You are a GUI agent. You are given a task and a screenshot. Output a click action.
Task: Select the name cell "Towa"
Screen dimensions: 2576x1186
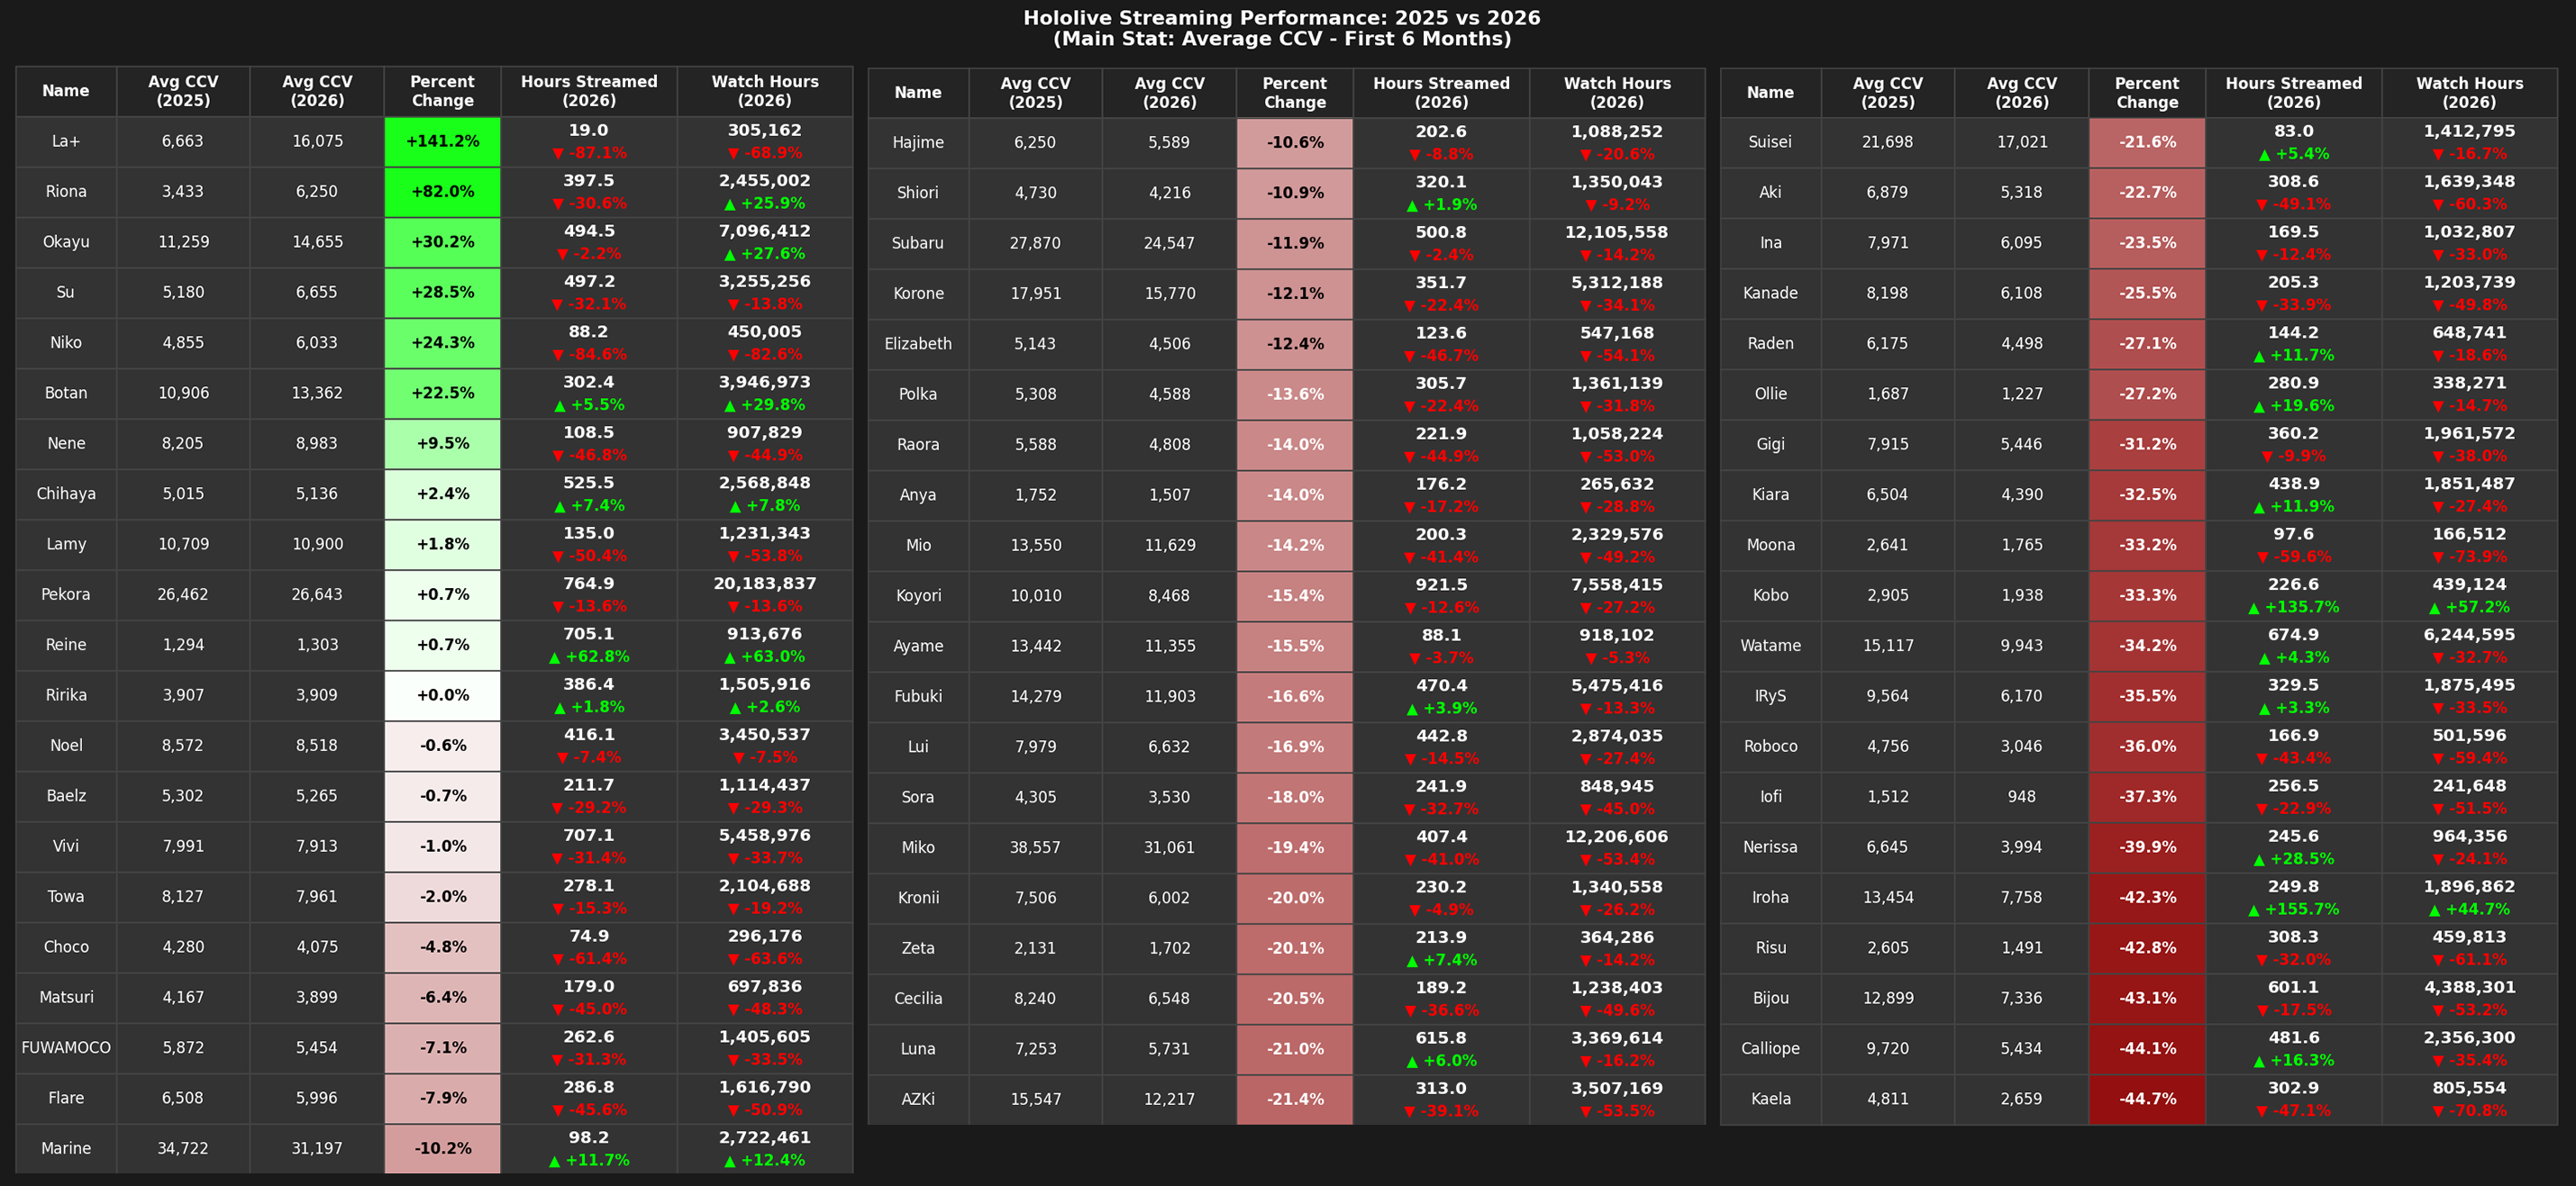(66, 896)
